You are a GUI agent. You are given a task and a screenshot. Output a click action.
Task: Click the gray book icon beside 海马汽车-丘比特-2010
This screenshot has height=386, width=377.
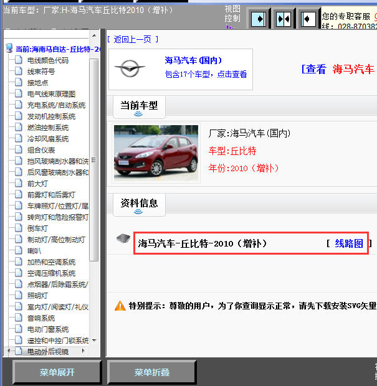tap(123, 238)
